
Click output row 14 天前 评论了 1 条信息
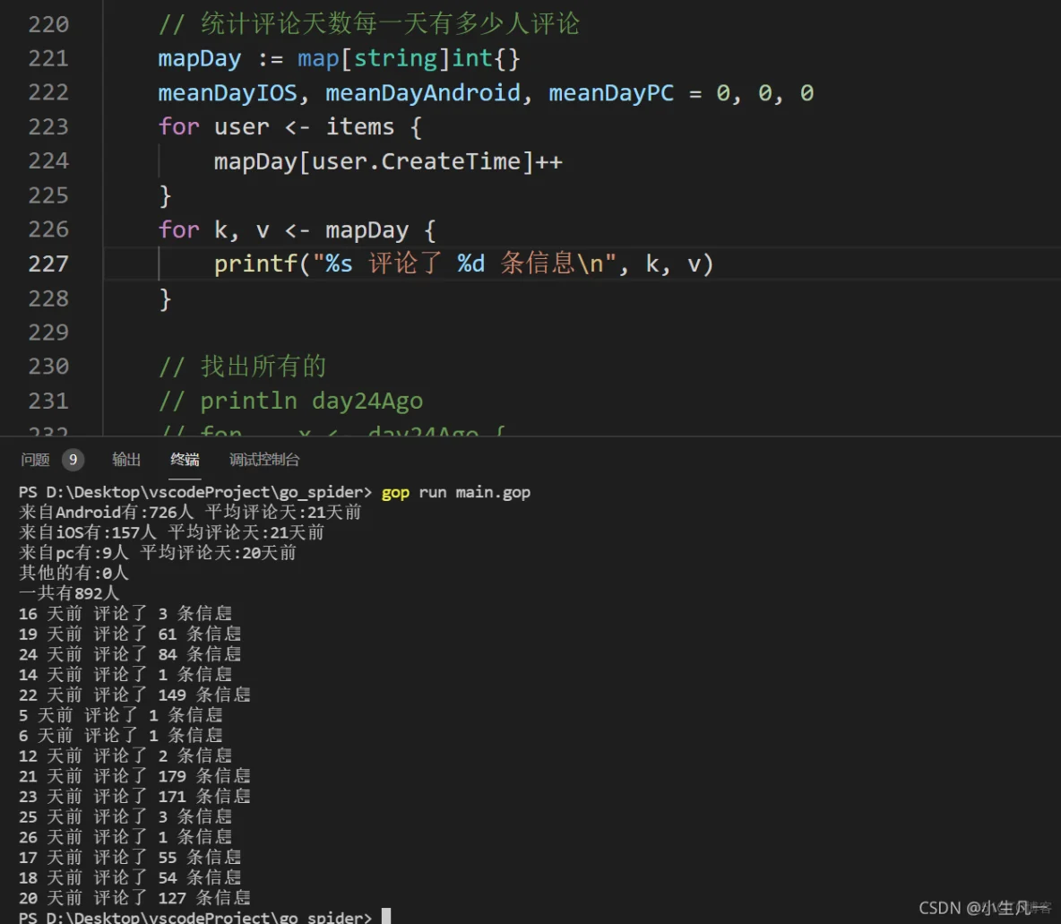pos(125,675)
